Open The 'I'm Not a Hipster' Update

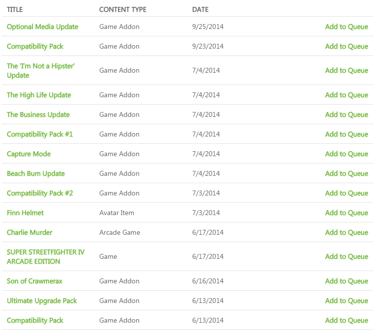coord(41,70)
